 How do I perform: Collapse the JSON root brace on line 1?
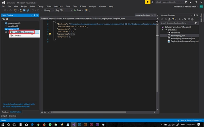pyautogui.click(x=54, y=22)
